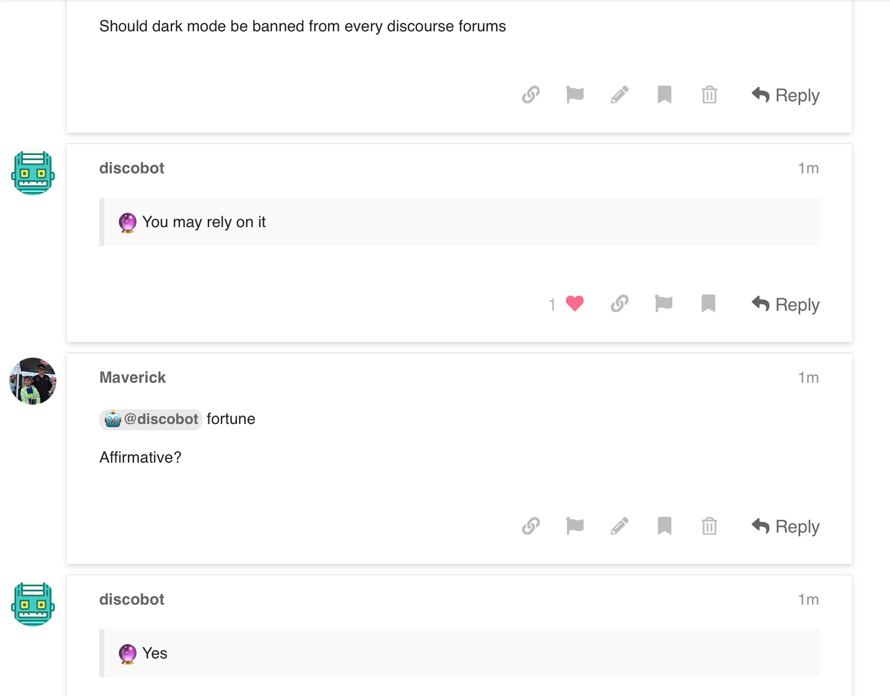Flag discobot's "You may rely on it" post
890x696 pixels.
pos(663,304)
